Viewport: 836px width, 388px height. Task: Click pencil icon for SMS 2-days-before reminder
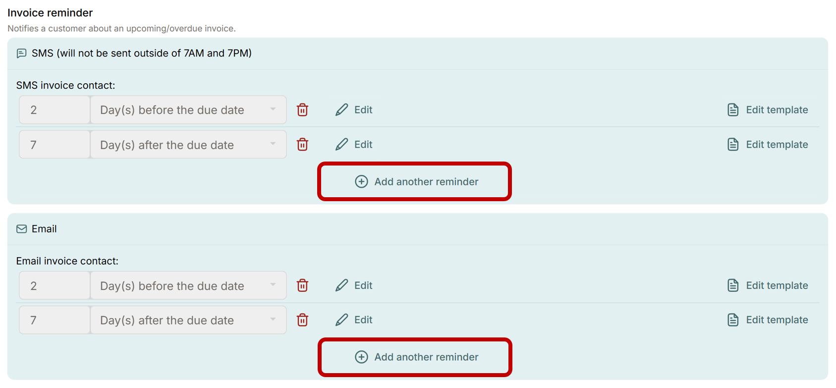[x=341, y=110]
